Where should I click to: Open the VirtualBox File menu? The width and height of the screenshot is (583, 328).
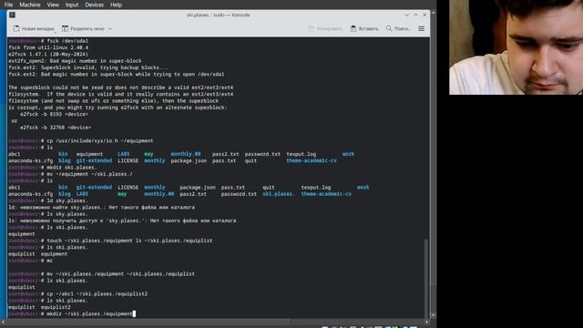click(x=8, y=5)
